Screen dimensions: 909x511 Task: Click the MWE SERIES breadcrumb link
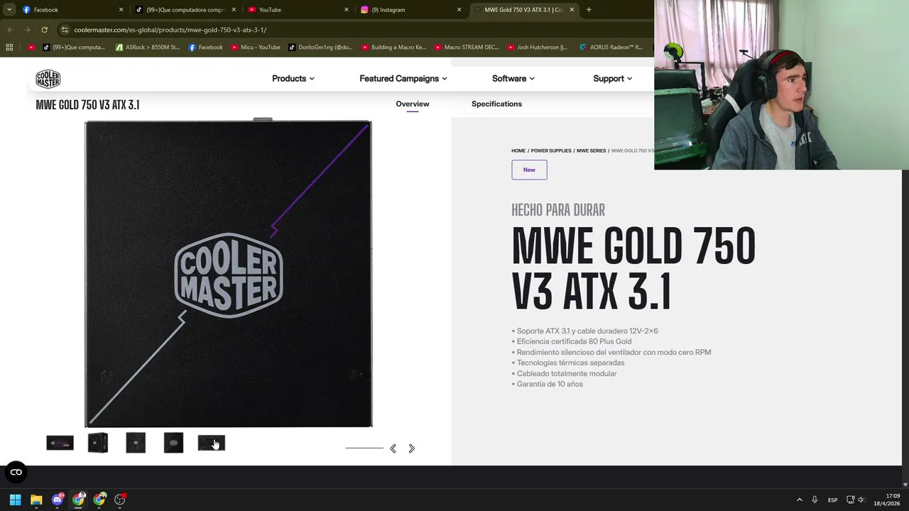[x=591, y=151]
